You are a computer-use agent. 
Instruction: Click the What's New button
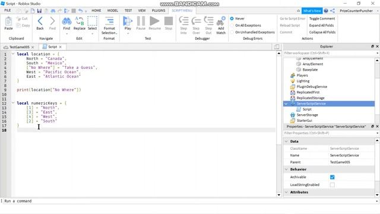(x=312, y=11)
